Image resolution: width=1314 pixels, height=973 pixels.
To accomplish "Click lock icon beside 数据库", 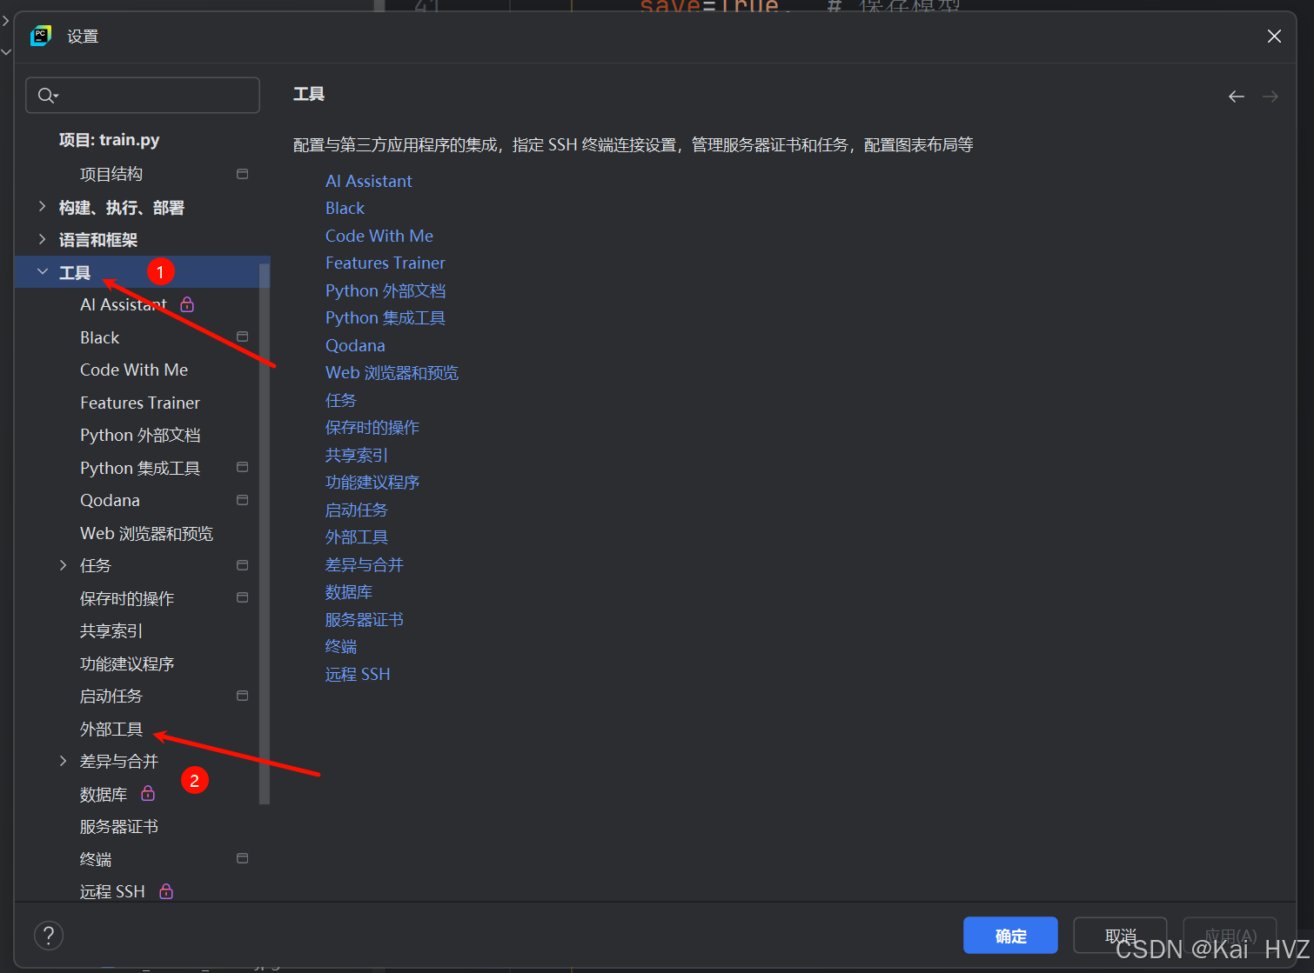I will [148, 793].
